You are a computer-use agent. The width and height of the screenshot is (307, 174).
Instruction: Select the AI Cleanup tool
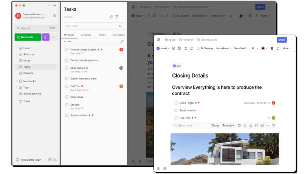[x=204, y=48]
